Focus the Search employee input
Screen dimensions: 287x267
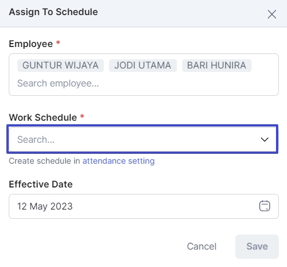pos(58,84)
